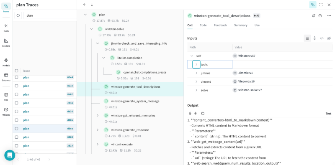Toggle the trace tree view icon
This screenshot has height=165, width=335.
313,5
